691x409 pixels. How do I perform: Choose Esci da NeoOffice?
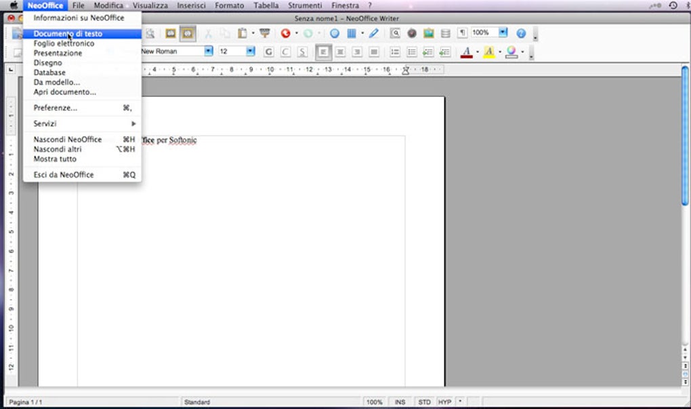pyautogui.click(x=83, y=175)
